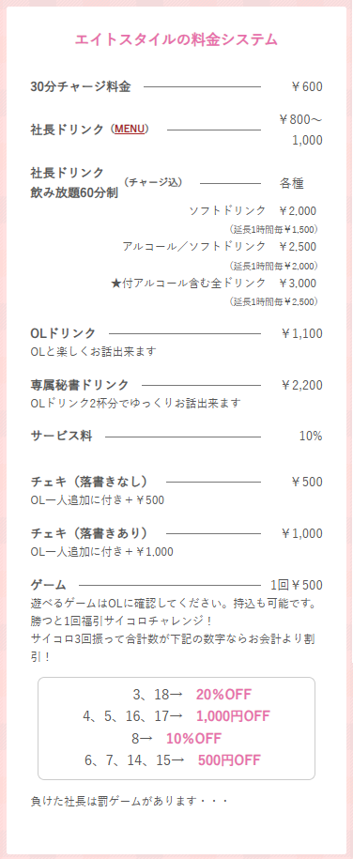Screen dimensions: 353x859
Task: Click the ゲーム section title
Action: (48, 585)
